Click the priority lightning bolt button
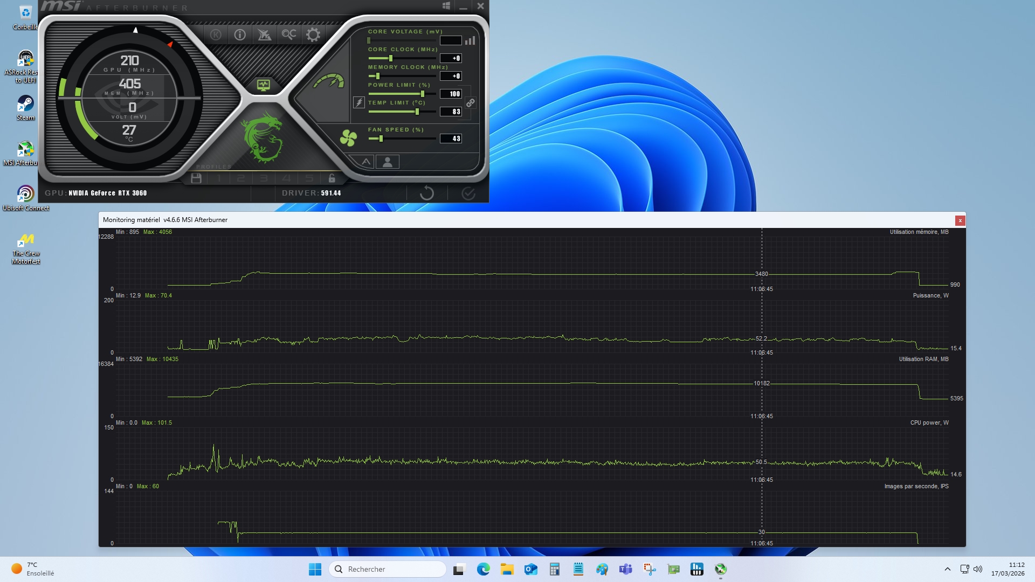 [359, 102]
